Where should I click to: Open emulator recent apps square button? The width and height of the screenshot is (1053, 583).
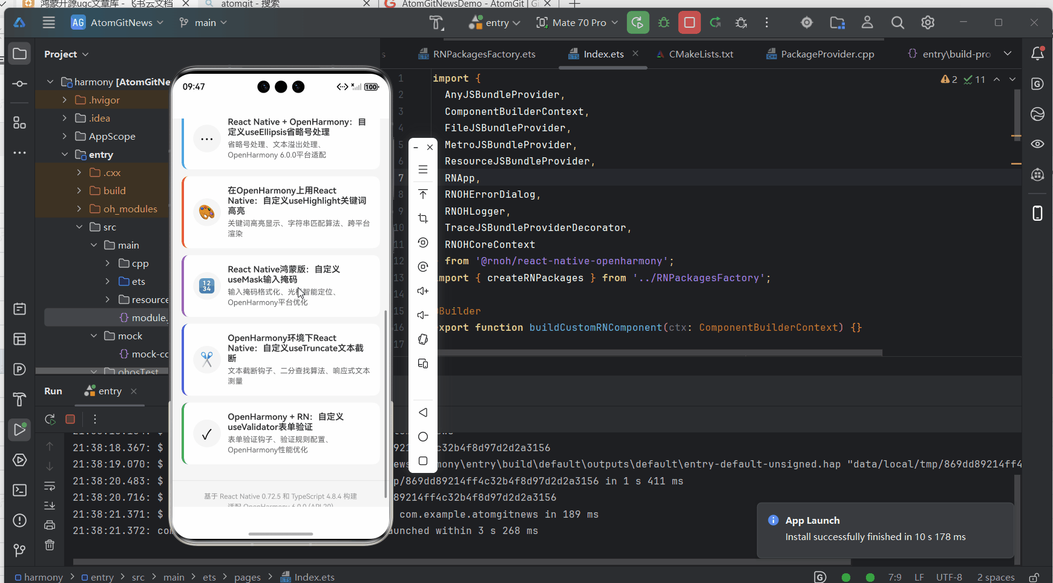(x=423, y=461)
